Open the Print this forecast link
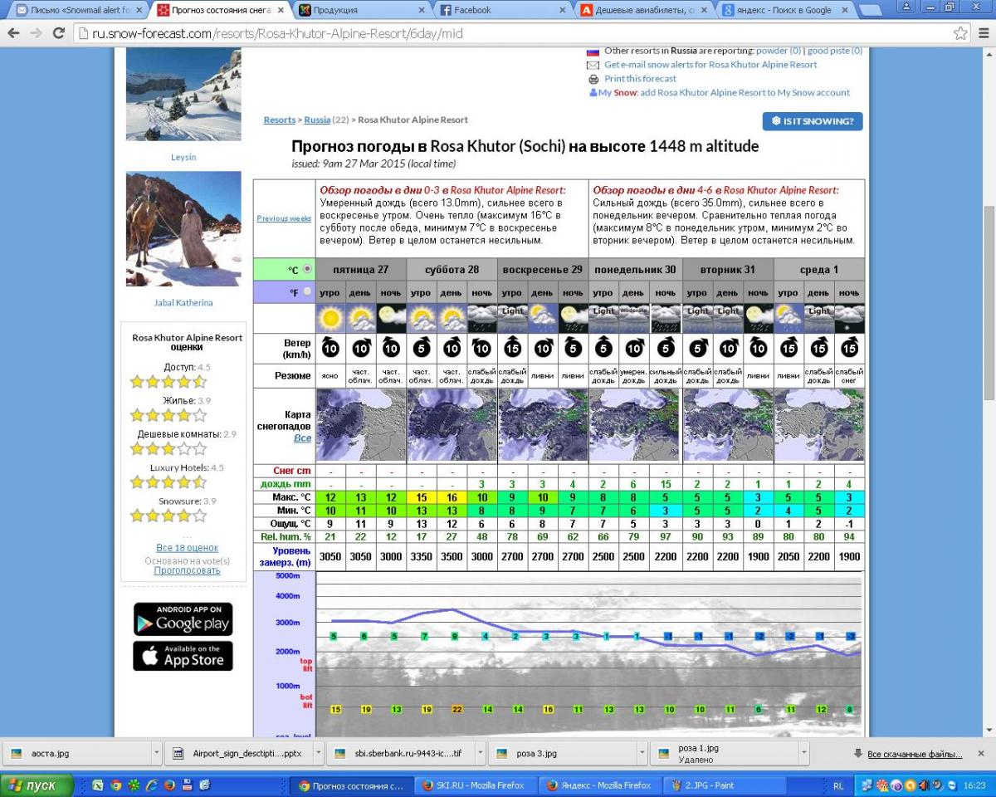The width and height of the screenshot is (996, 797). click(x=640, y=79)
